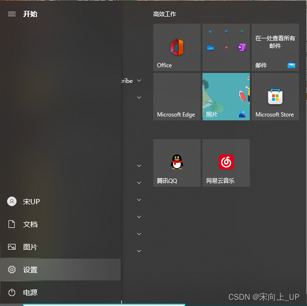Open the Office tile
The height and width of the screenshot is (306, 307).
tap(177, 47)
